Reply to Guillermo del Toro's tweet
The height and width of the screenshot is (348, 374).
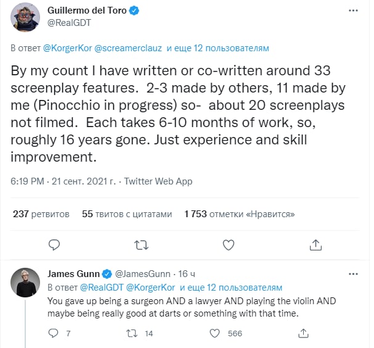point(54,244)
